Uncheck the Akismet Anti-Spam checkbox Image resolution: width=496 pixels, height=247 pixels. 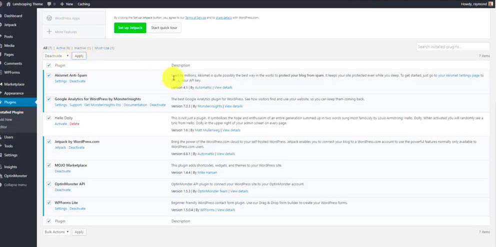48,75
